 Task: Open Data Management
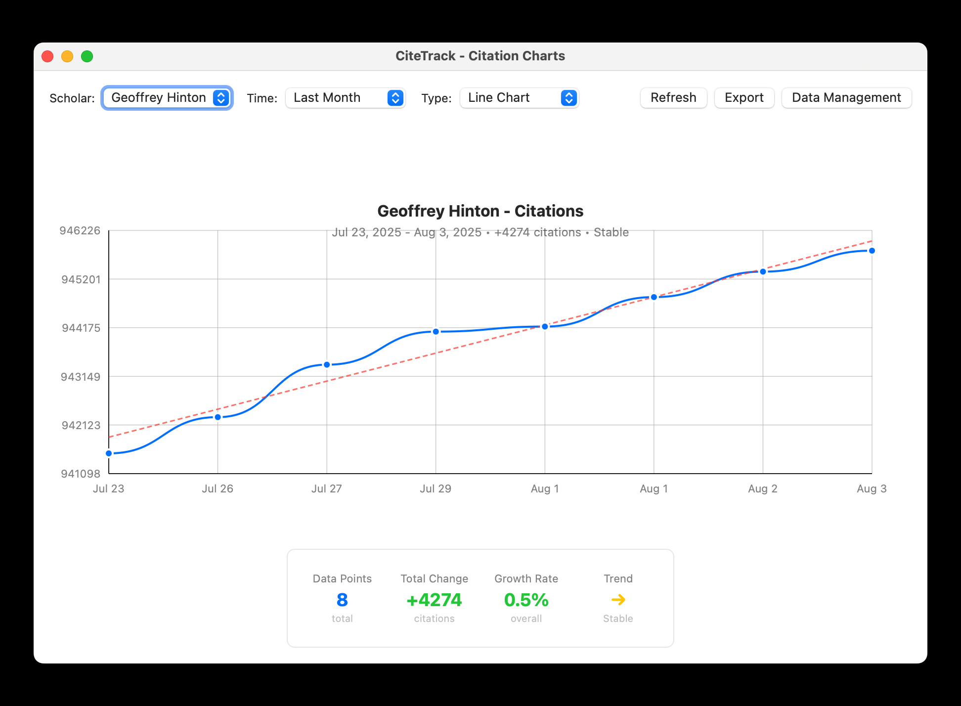[x=846, y=98]
